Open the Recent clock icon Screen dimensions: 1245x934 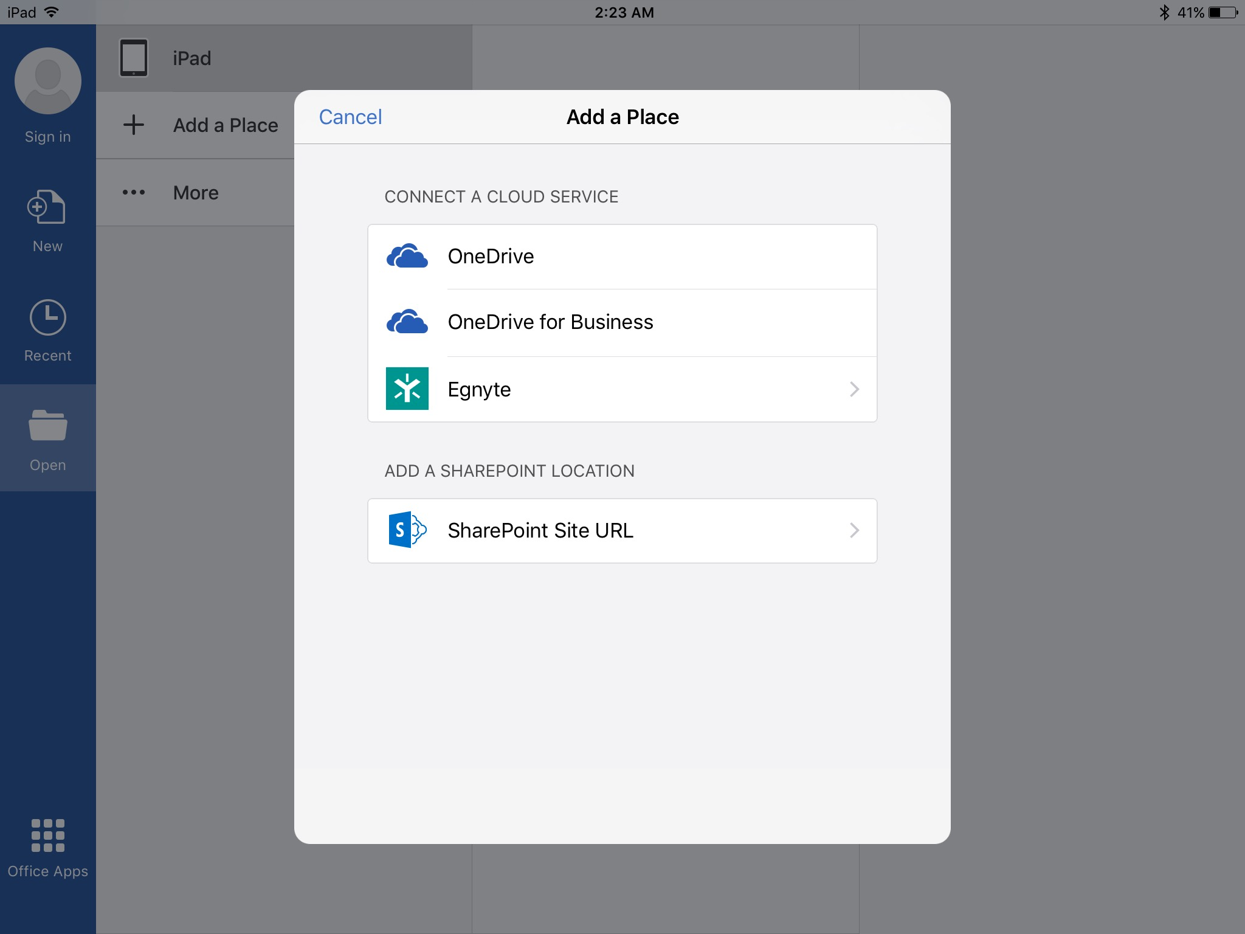(x=48, y=317)
